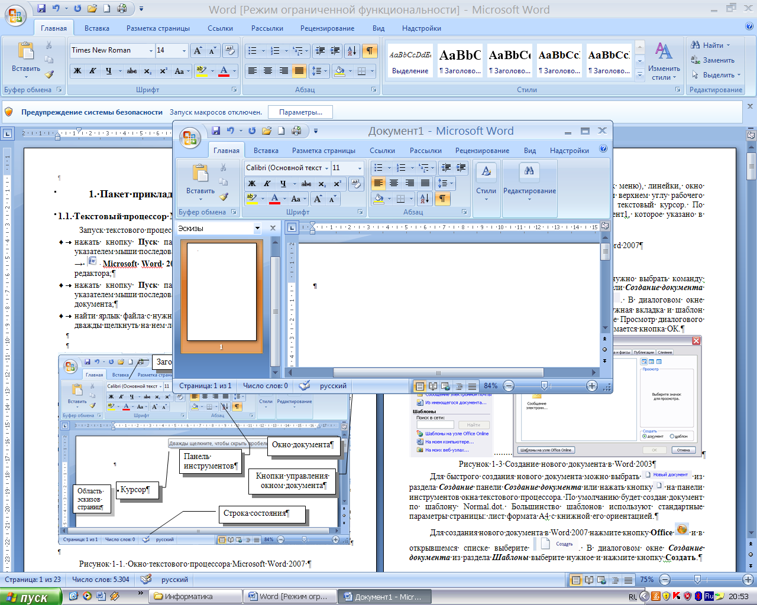The width and height of the screenshot is (757, 605).
Task: Toggle Italic in back Word window ribbon
Action: click(93, 71)
